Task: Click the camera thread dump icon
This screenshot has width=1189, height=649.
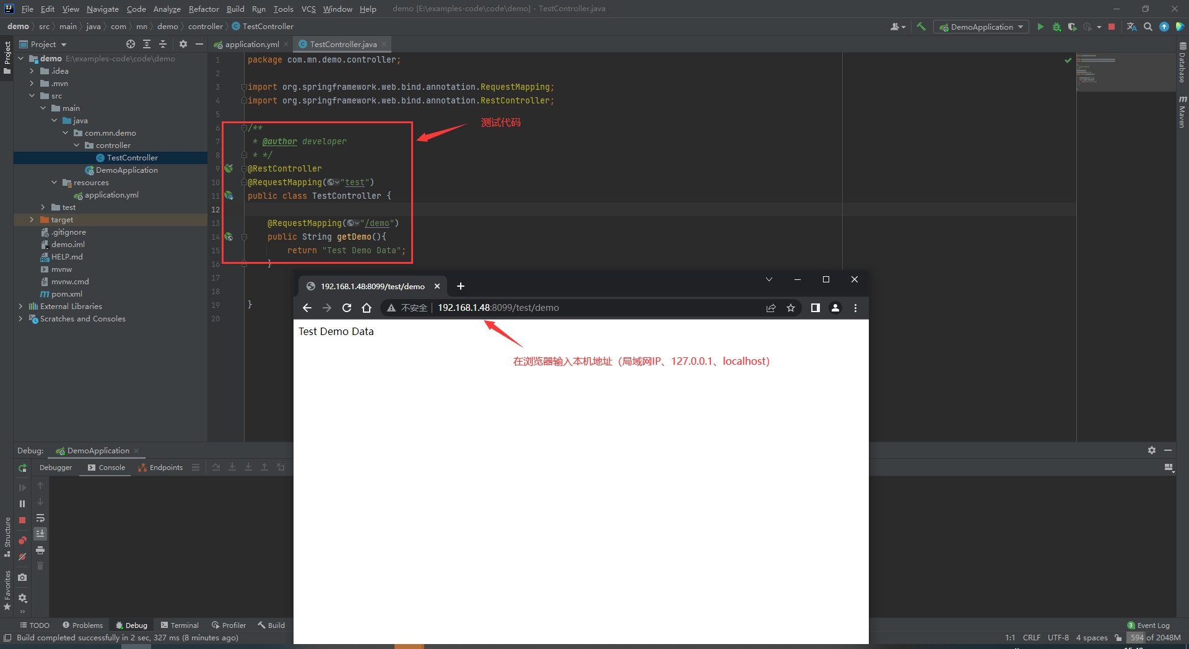Action: click(22, 577)
